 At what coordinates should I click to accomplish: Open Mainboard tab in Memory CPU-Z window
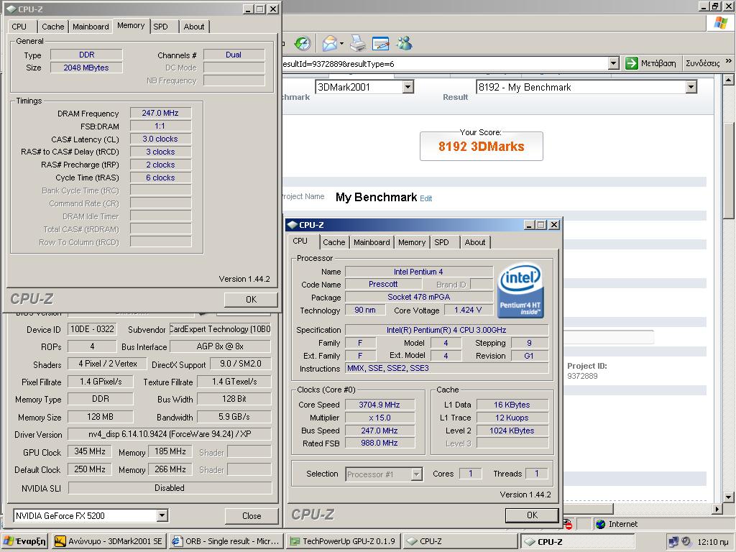91,27
